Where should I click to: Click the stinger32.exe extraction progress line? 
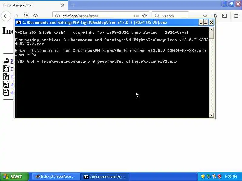point(97,62)
